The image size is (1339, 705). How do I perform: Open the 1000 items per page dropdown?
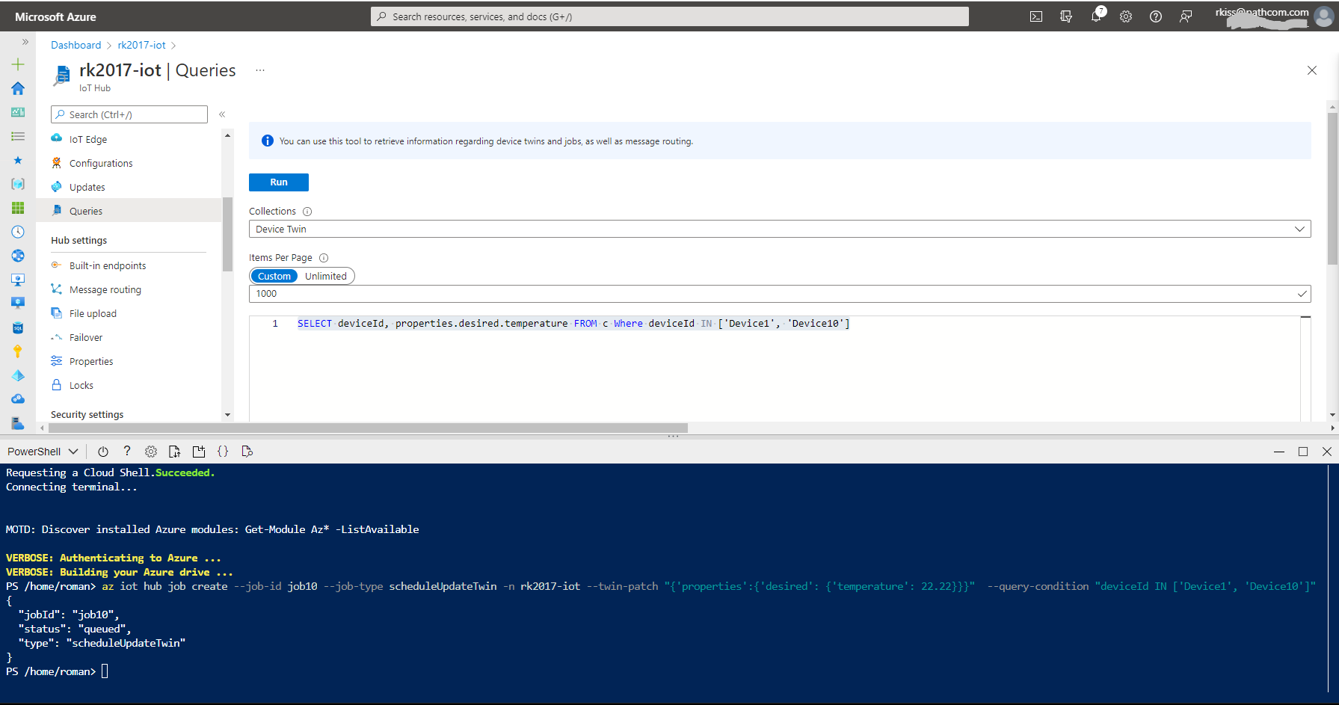(780, 294)
